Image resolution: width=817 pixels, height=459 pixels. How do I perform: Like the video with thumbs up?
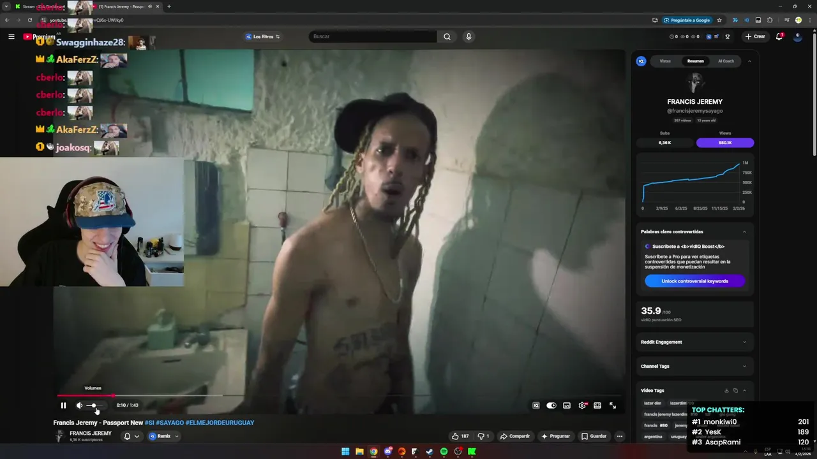(x=460, y=436)
